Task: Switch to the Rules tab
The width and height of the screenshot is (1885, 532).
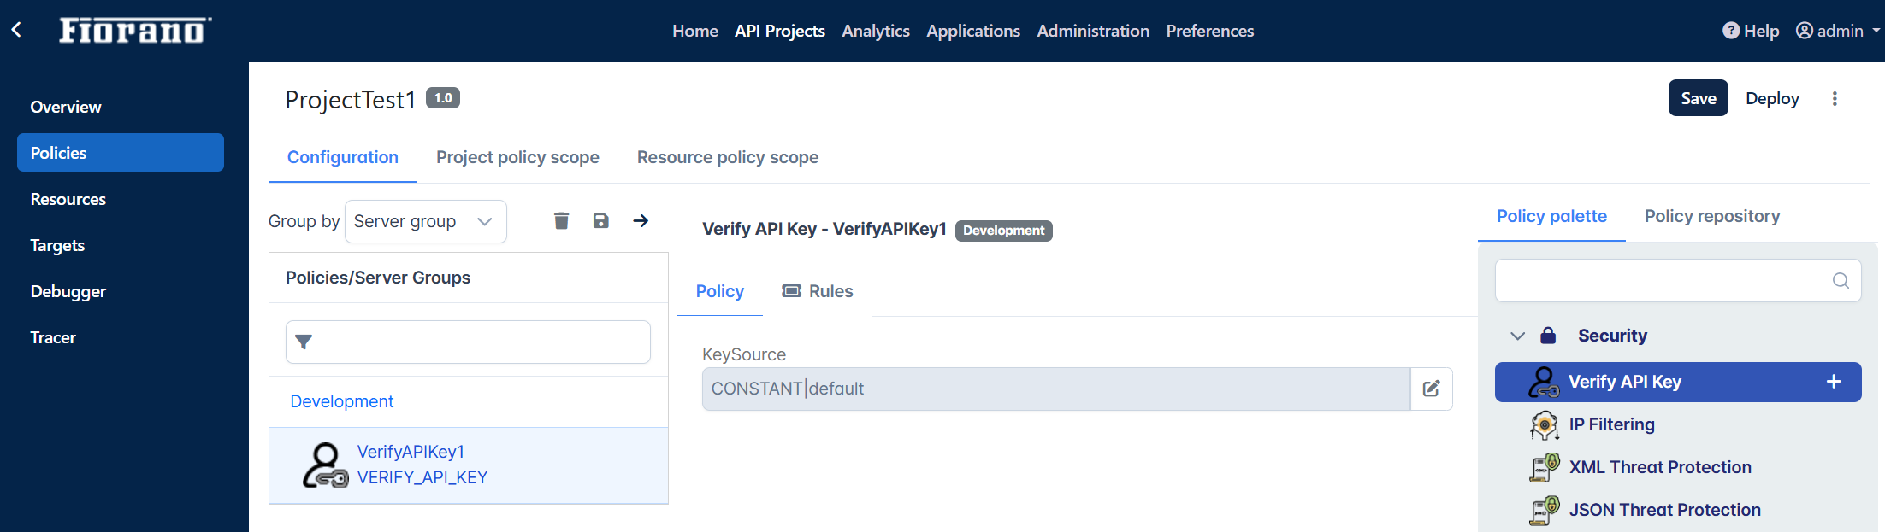Action: [x=818, y=291]
